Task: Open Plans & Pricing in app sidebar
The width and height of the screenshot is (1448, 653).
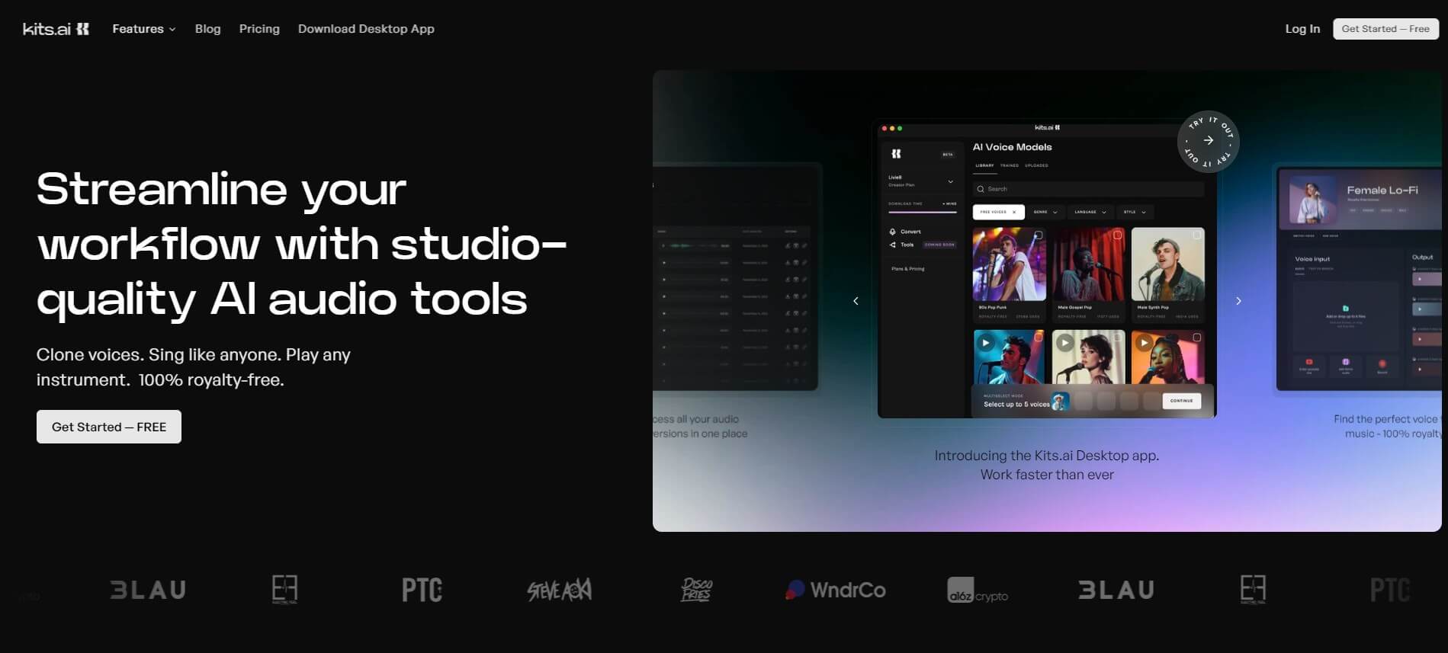Action: coord(907,269)
